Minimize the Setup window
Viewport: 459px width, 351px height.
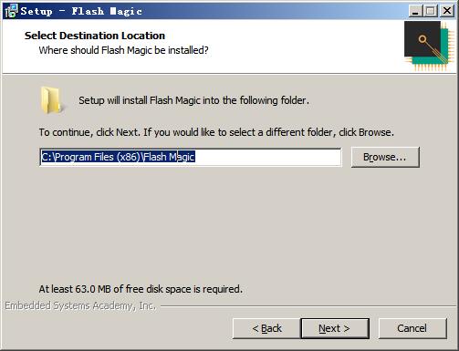(414, 11)
